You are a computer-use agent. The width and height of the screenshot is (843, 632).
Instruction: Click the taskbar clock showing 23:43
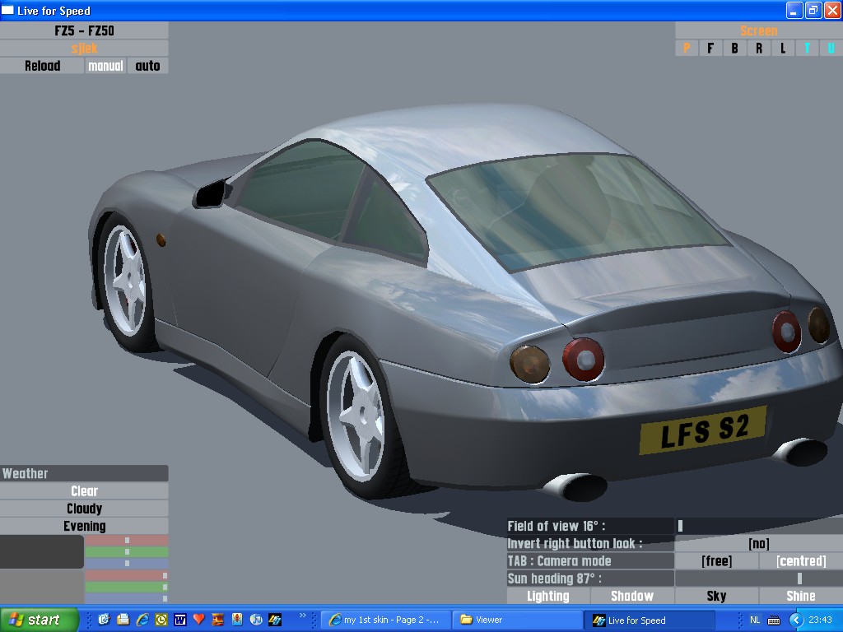[x=820, y=620]
